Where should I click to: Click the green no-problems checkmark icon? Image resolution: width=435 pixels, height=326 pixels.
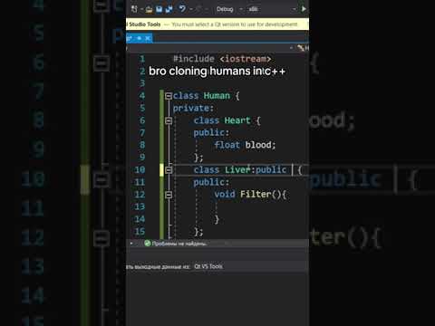pos(148,244)
